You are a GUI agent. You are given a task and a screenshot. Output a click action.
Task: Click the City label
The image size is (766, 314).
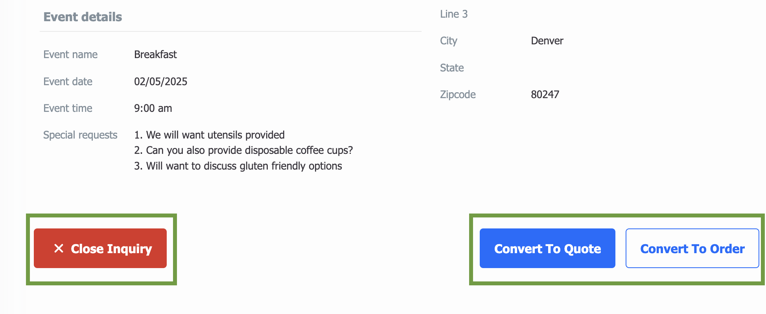(449, 41)
